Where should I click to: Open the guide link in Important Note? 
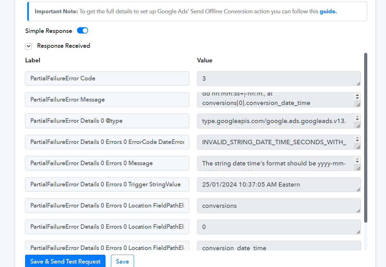(x=328, y=11)
